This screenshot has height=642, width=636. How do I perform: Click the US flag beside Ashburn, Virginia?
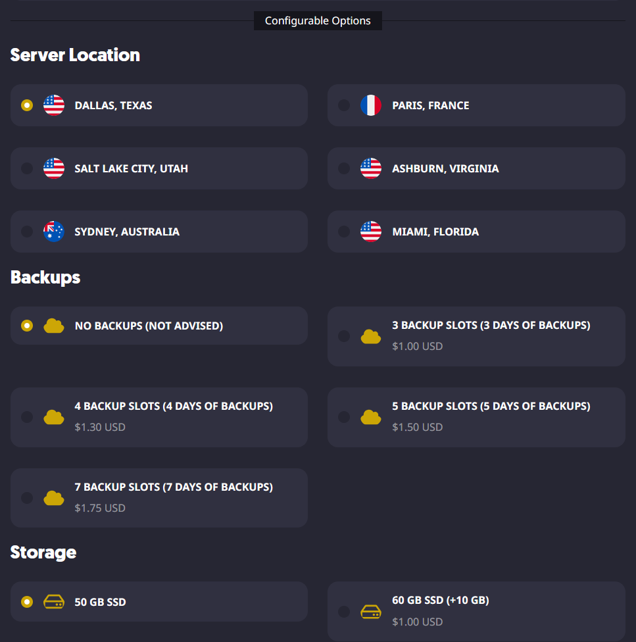click(x=371, y=168)
